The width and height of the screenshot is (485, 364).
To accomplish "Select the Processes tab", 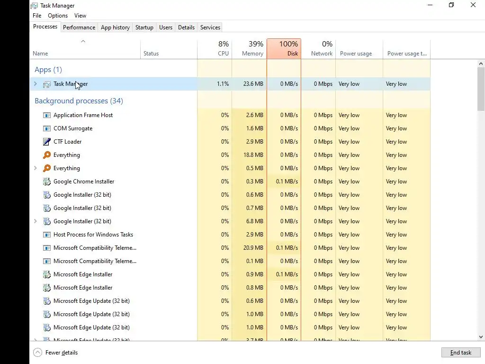I will tap(45, 27).
